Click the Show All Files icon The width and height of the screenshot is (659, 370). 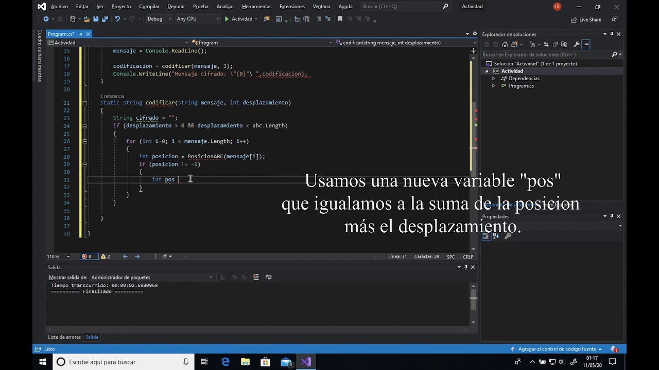tap(564, 44)
